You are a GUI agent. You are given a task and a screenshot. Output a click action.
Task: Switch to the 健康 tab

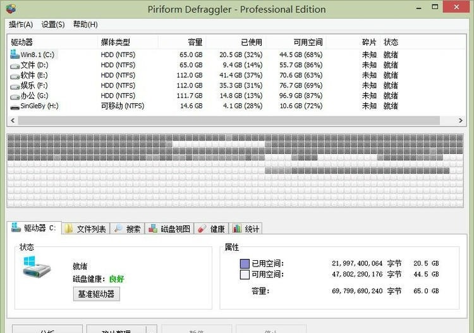211,229
